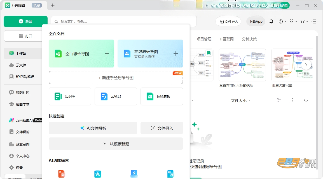Image resolution: width=323 pixels, height=179 pixels.
Task: Toggle list view icon
Action: pyautogui.click(x=279, y=100)
